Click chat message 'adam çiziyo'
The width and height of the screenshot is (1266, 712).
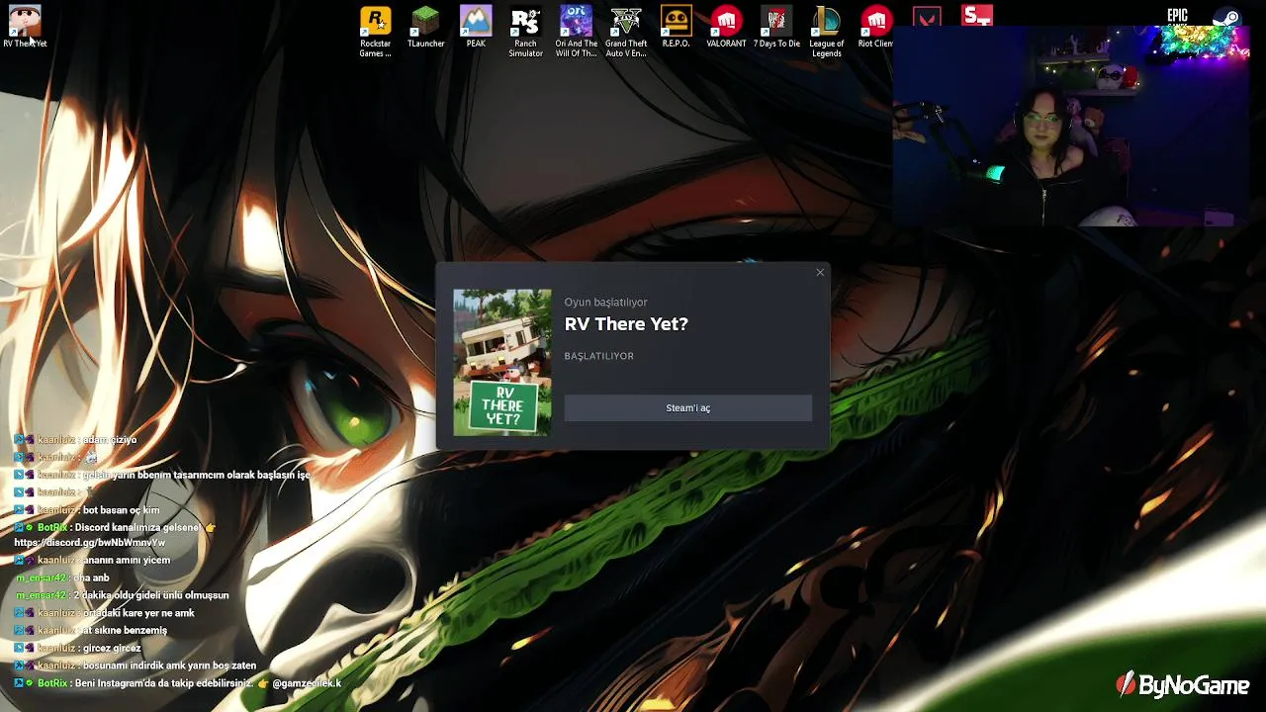point(75,440)
